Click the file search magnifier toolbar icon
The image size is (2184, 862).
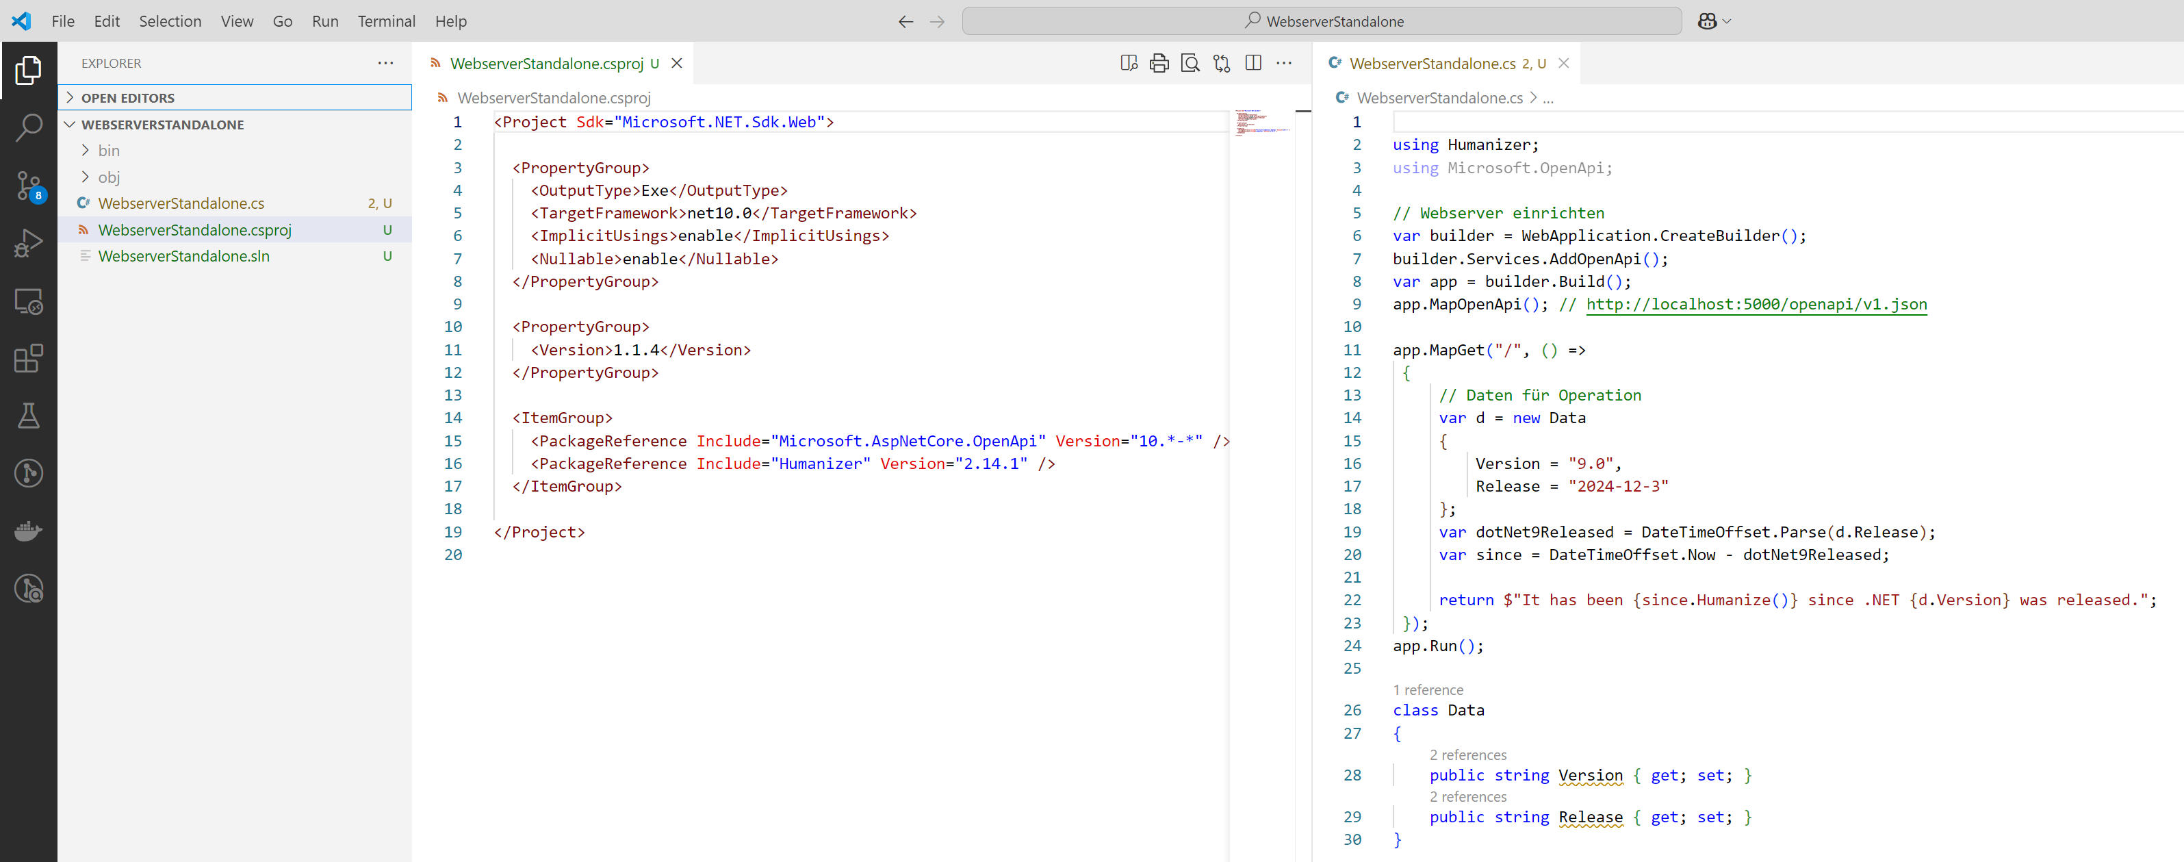tap(1190, 63)
